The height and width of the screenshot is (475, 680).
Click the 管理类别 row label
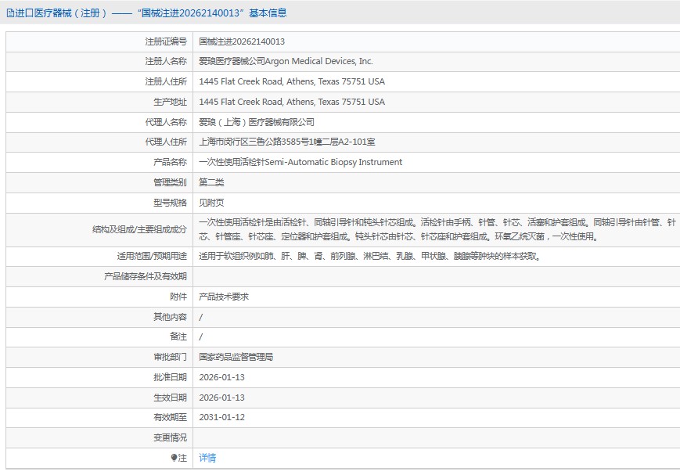coord(170,182)
